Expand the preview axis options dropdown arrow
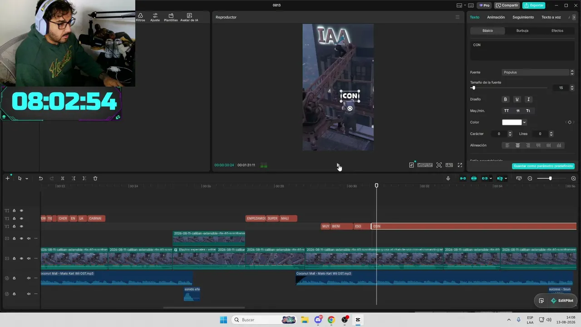 click(506, 178)
